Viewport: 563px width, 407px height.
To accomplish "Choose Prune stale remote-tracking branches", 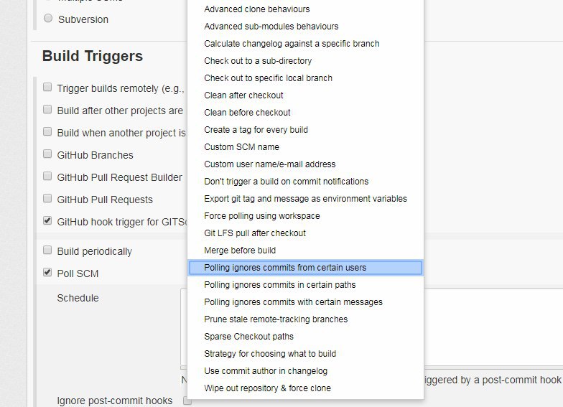I will pos(276,319).
